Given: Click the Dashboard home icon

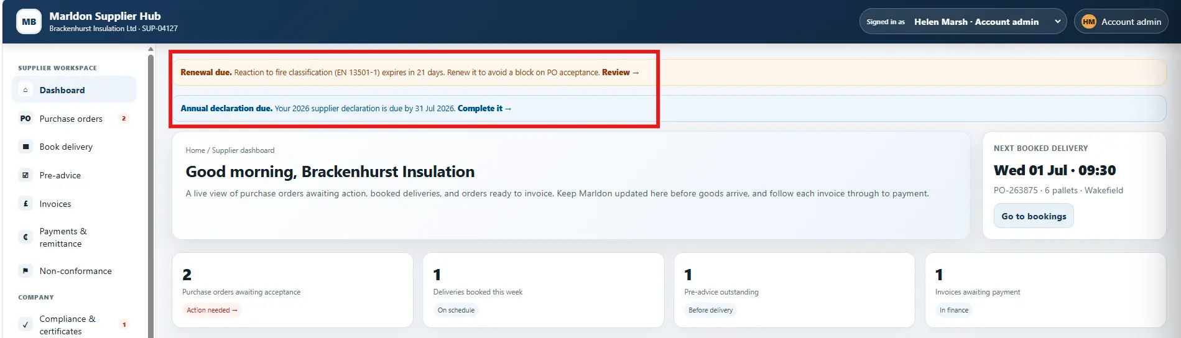Looking at the screenshot, I should (25, 90).
